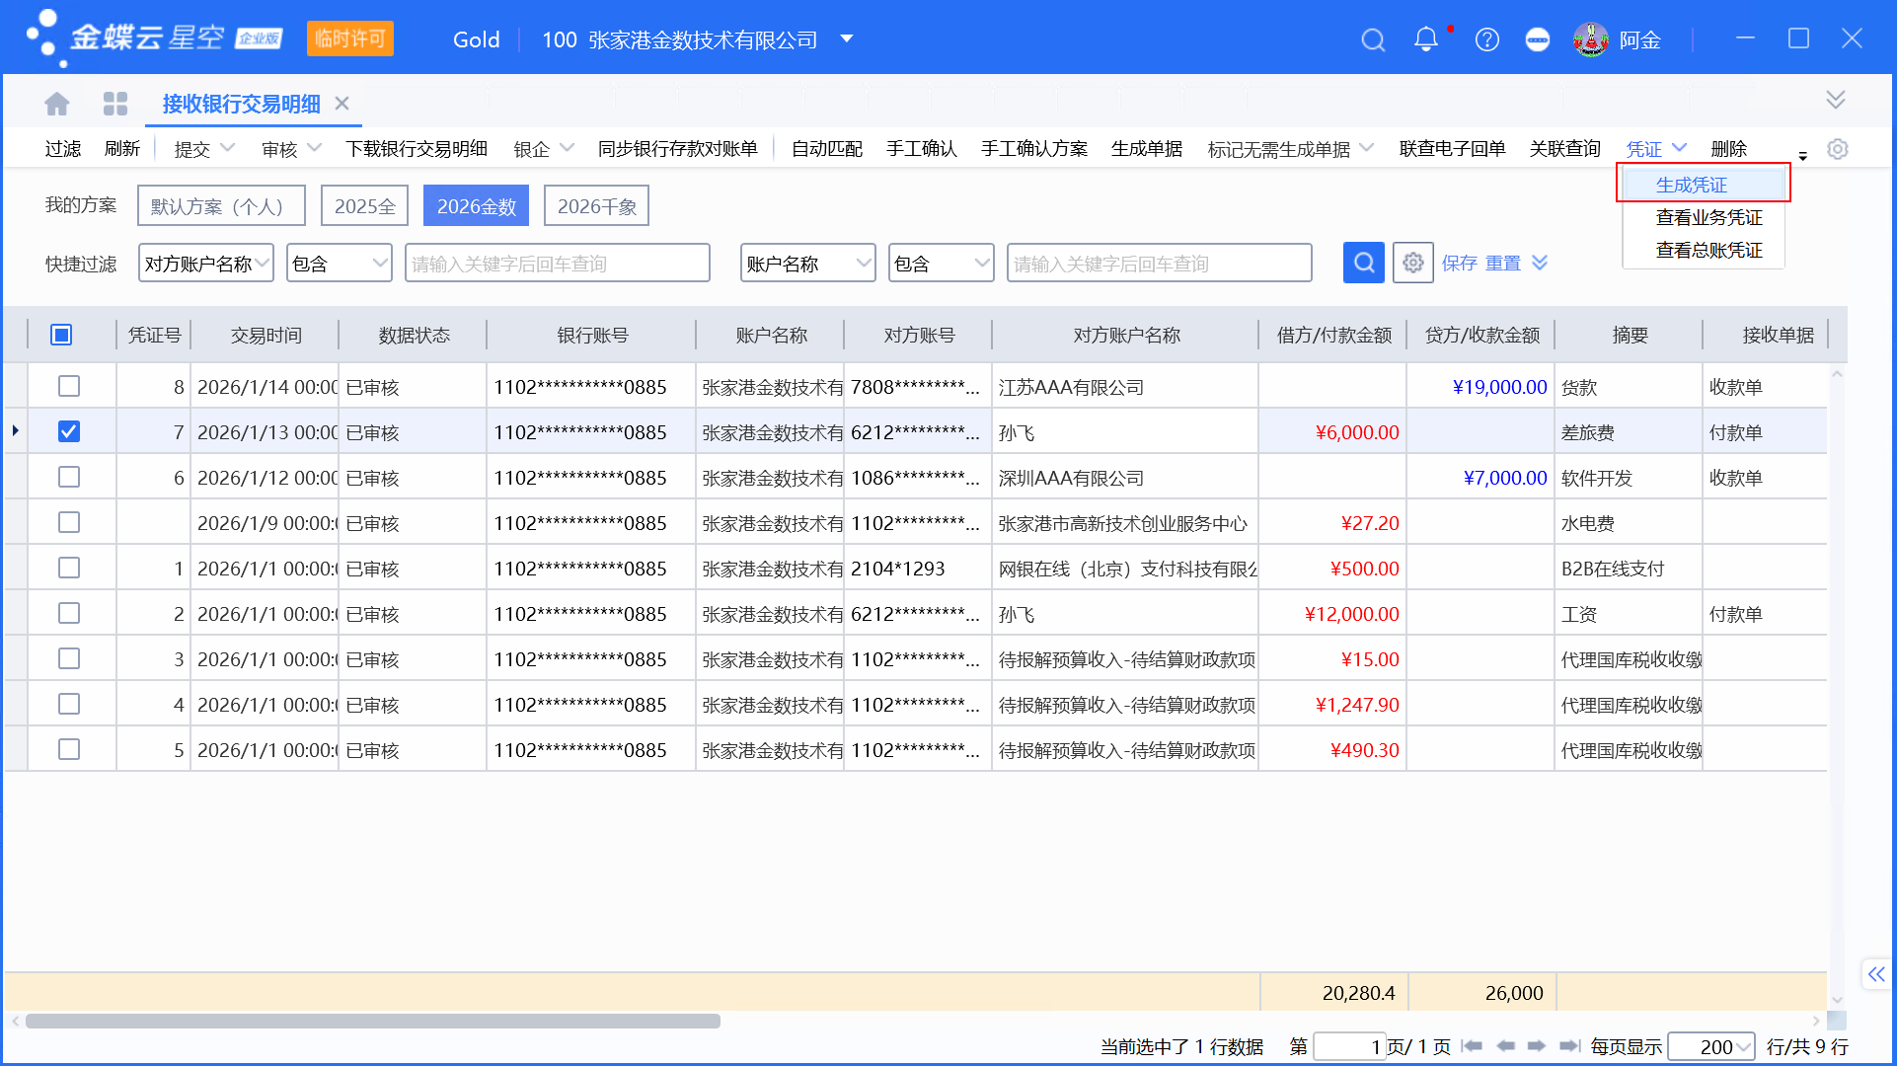
Task: Go to last page icon
Action: pyautogui.click(x=1569, y=1046)
